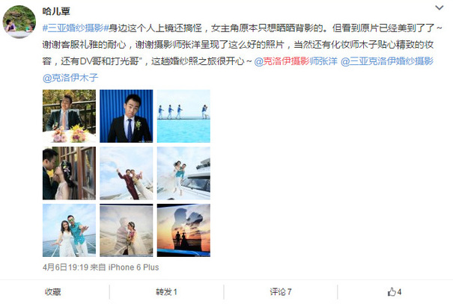
Task: Click 转发 1 to repost
Action: click(x=166, y=292)
